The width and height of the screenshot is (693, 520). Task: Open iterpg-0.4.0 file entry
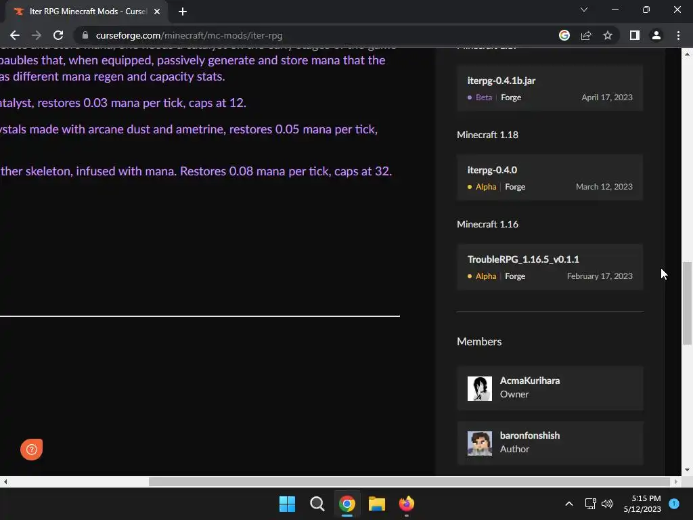550,177
